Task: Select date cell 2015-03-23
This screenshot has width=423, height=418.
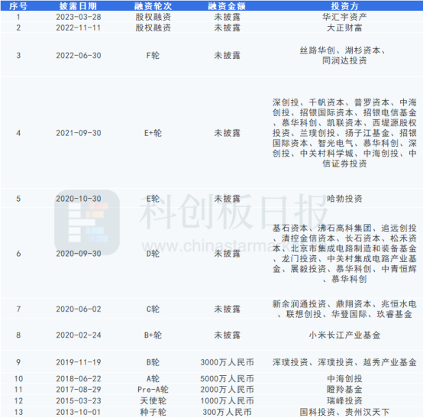Action: click(x=79, y=400)
